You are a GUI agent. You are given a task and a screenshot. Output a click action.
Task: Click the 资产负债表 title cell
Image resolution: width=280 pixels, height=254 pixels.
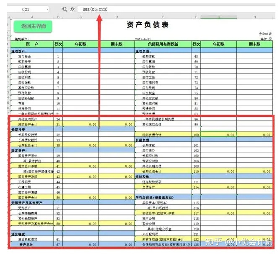tap(148, 25)
